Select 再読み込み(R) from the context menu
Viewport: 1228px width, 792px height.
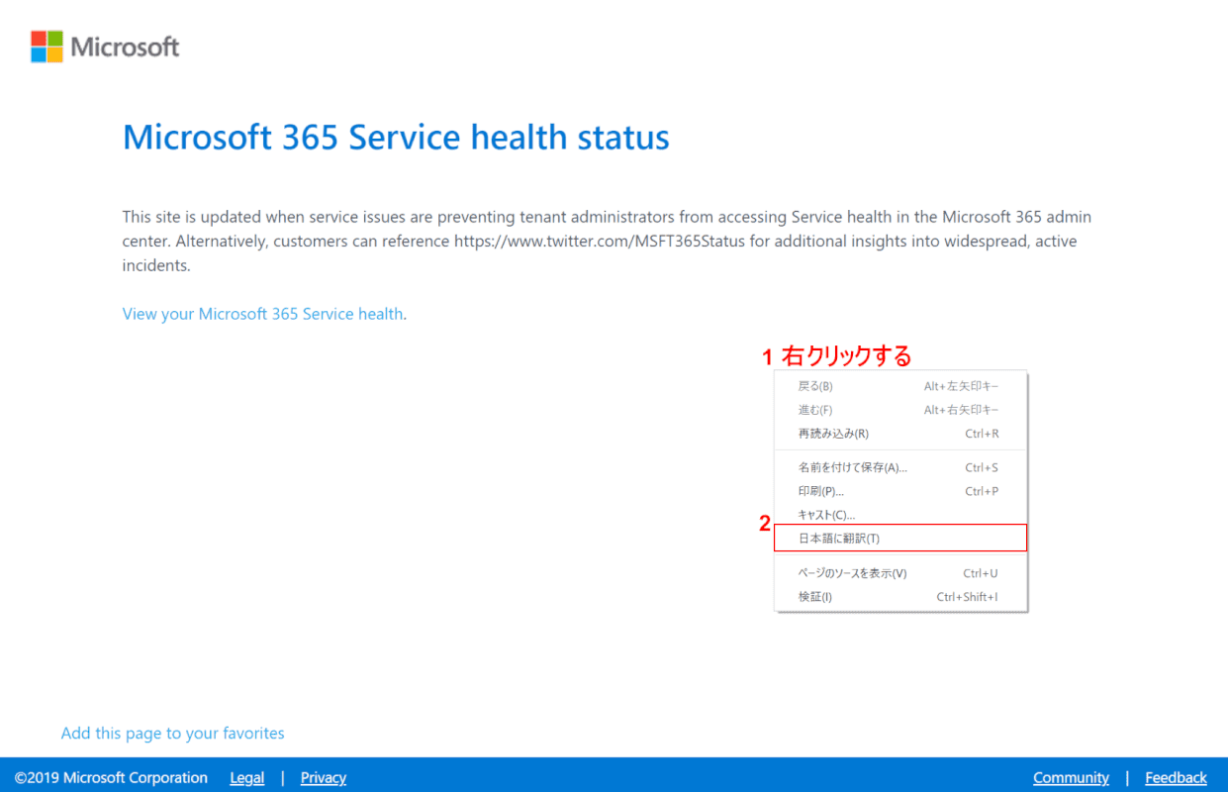(x=901, y=434)
